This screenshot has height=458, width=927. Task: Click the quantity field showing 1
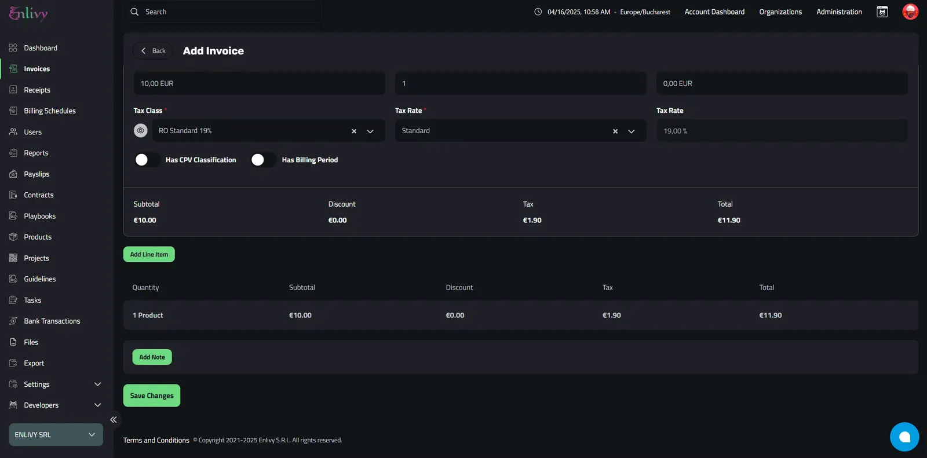click(x=521, y=83)
